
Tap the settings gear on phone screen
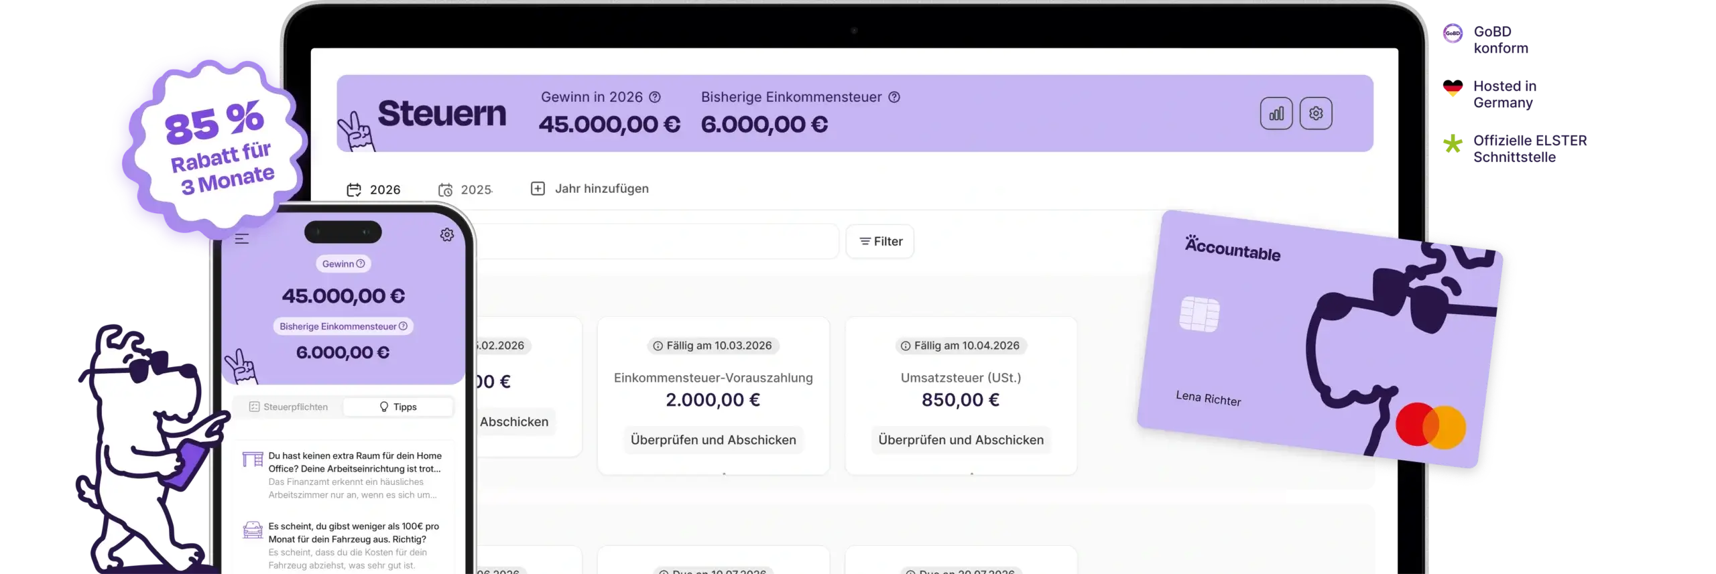pos(447,235)
